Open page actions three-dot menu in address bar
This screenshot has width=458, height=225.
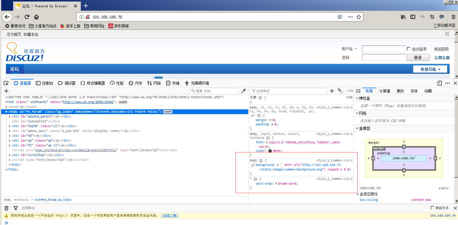pyautogui.click(x=350, y=17)
